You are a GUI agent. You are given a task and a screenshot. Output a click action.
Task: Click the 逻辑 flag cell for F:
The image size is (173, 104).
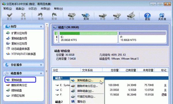[x=164, y=94]
